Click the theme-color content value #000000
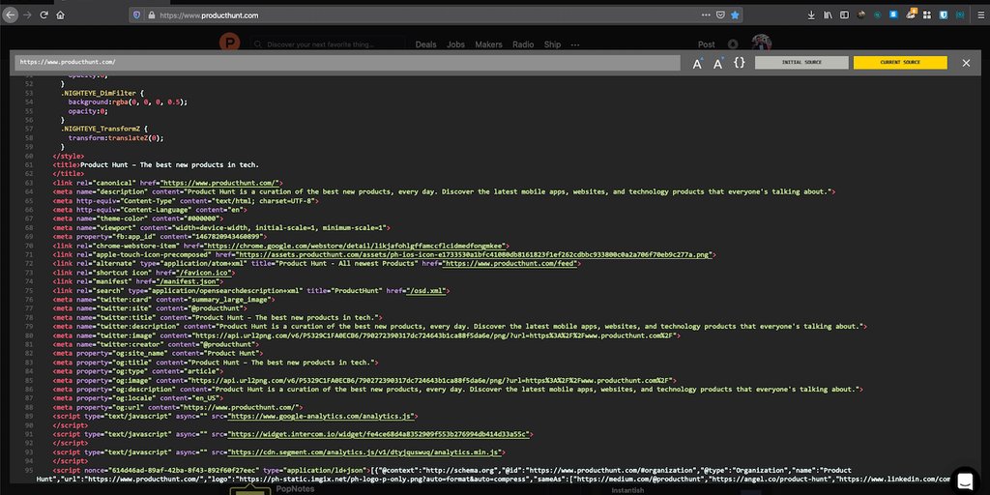This screenshot has height=495, width=990. click(201, 218)
